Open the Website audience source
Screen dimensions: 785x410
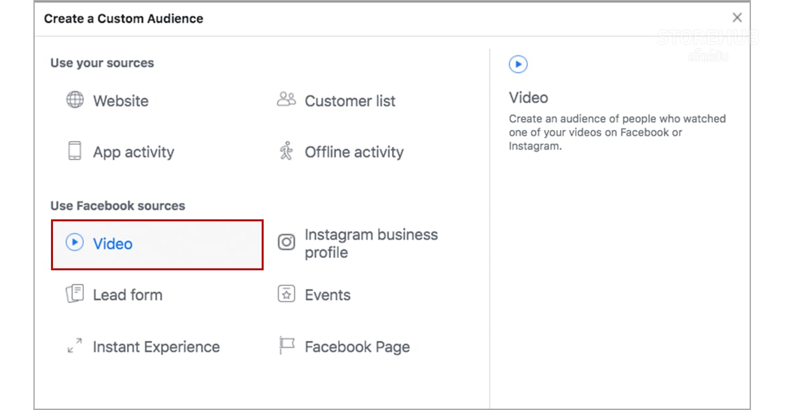(120, 101)
